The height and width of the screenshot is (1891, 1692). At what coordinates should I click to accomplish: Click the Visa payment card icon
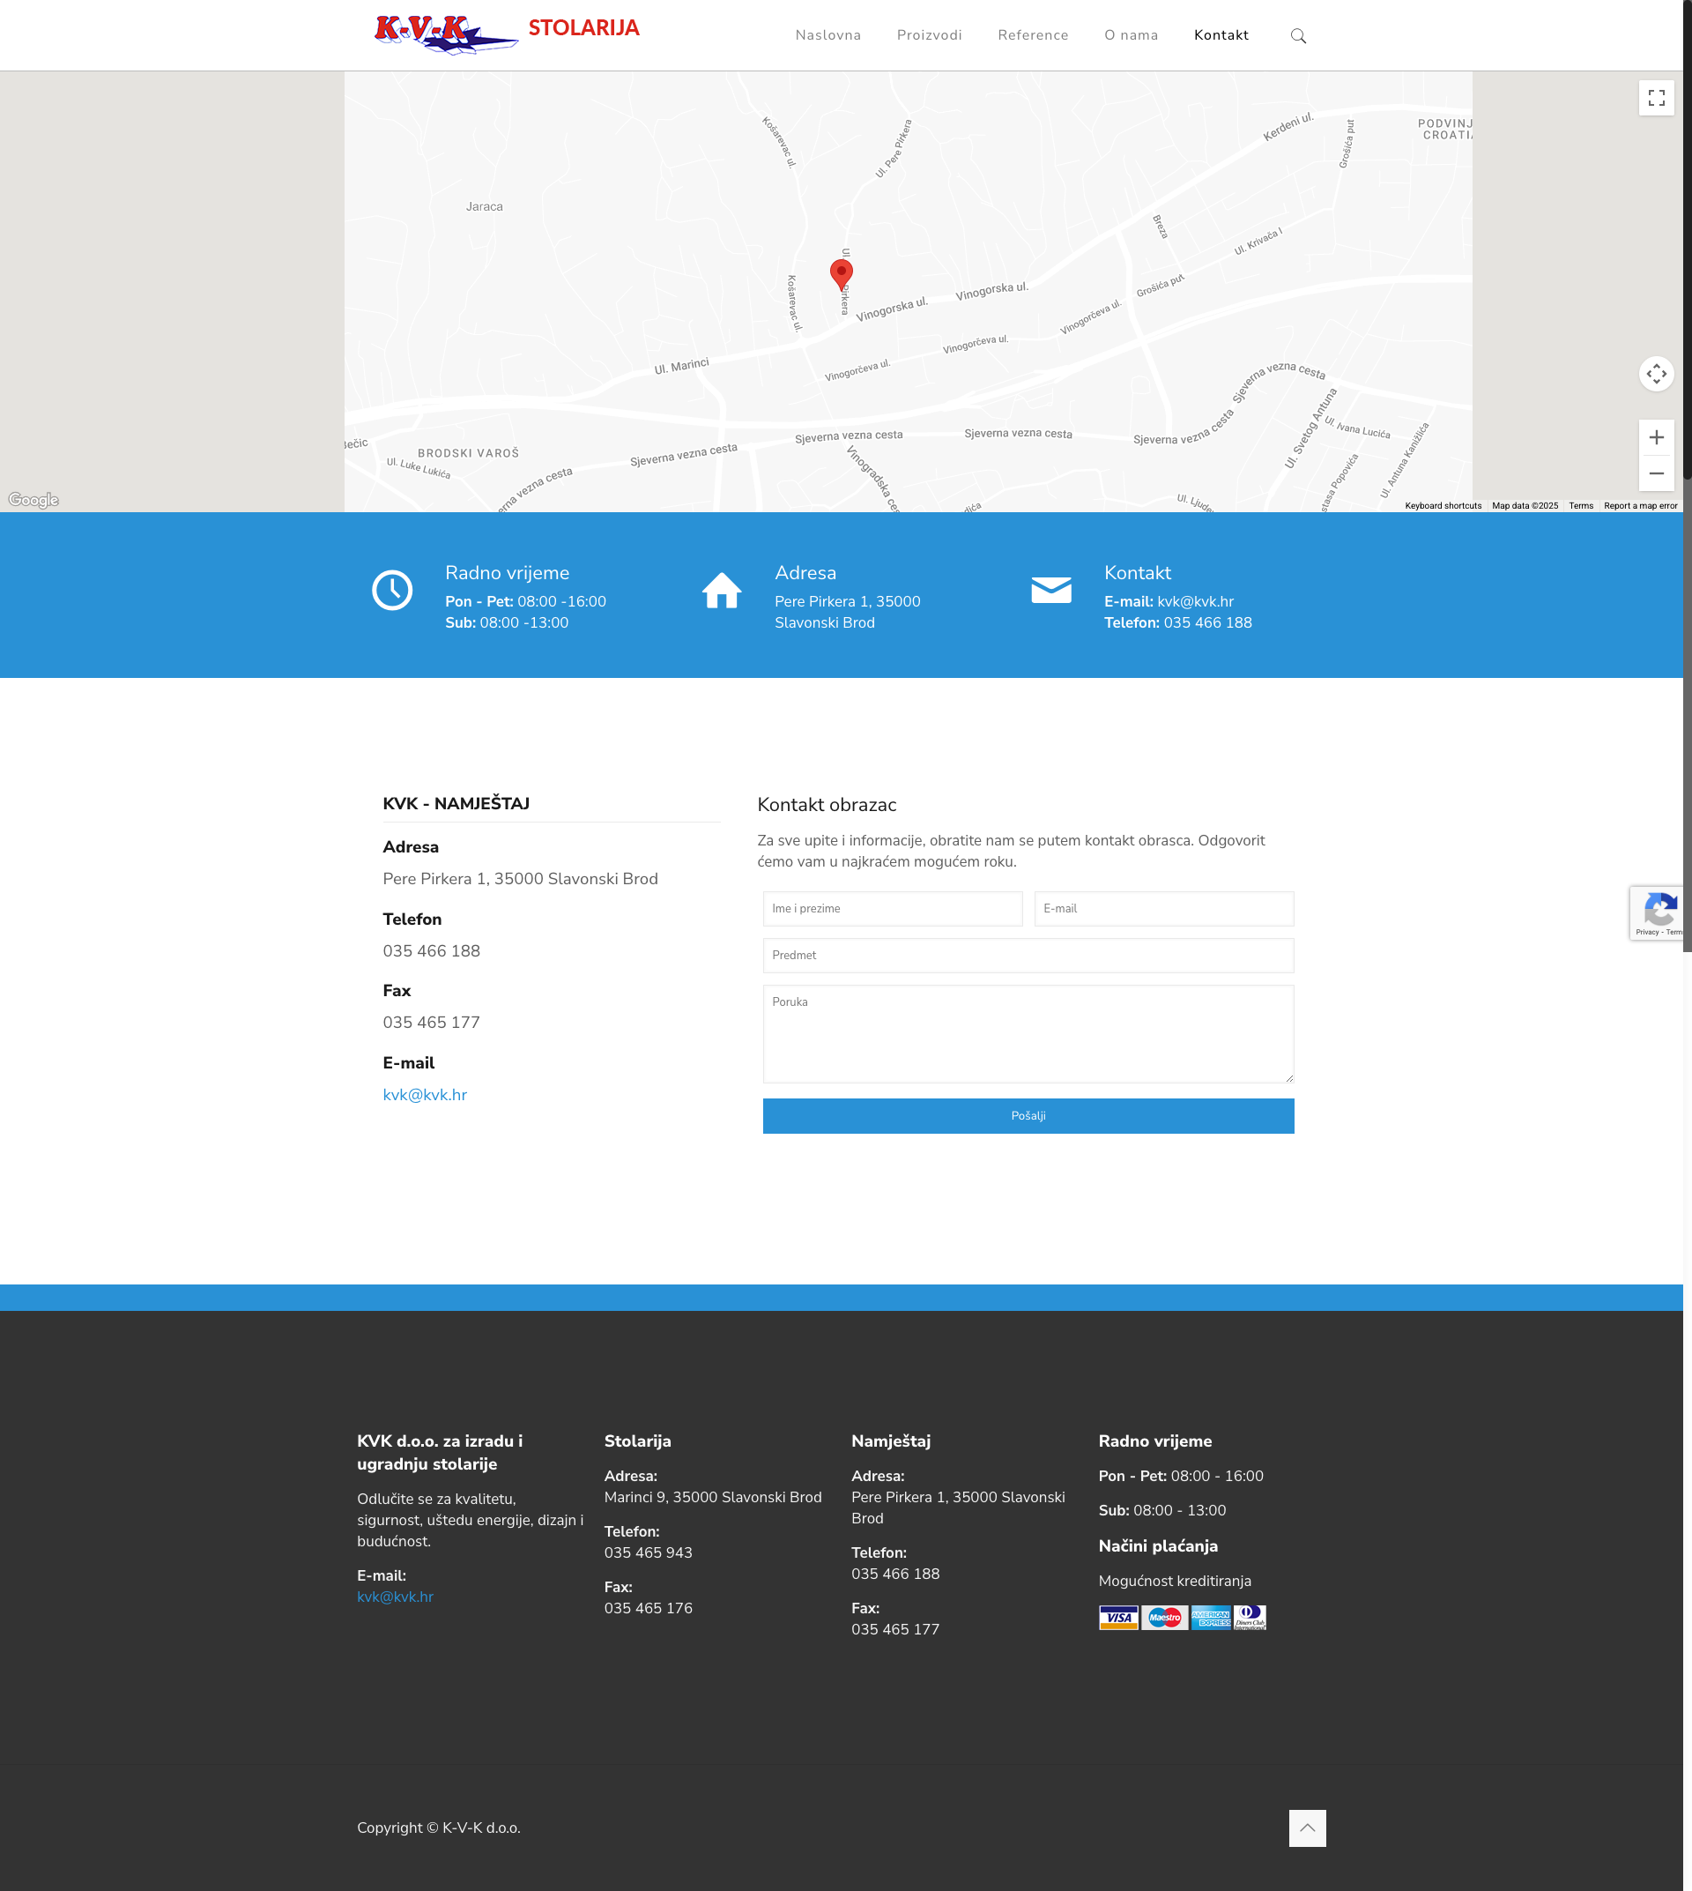[1117, 1618]
